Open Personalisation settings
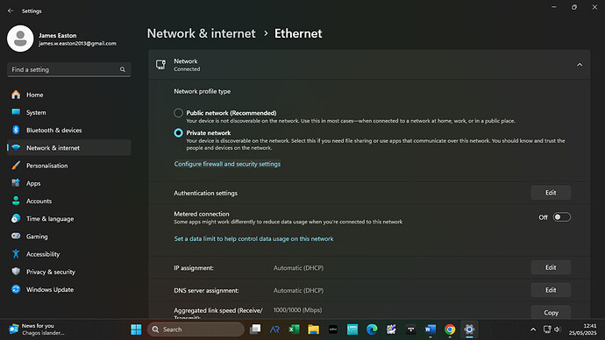The image size is (605, 340). [x=68, y=166]
